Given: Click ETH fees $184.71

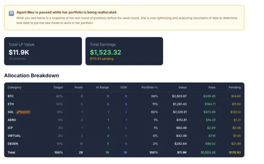Looking at the screenshot, I should pyautogui.click(x=210, y=104).
